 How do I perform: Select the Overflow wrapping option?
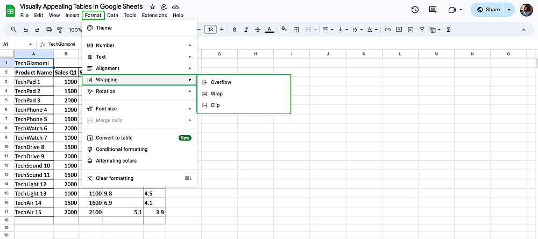click(x=244, y=82)
